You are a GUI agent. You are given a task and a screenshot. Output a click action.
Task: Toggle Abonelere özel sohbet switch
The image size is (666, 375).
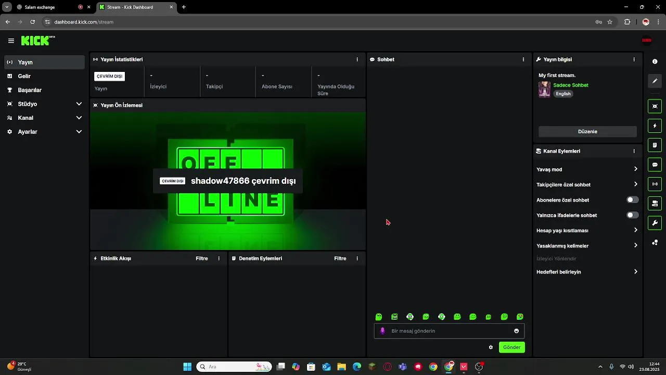point(632,200)
